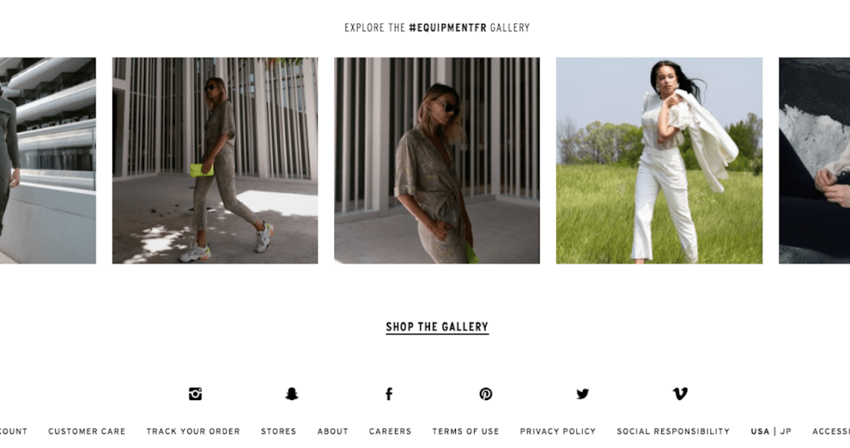
Task: Open gallery photo of woman in sunglasses and patterned shirt
Action: (437, 161)
